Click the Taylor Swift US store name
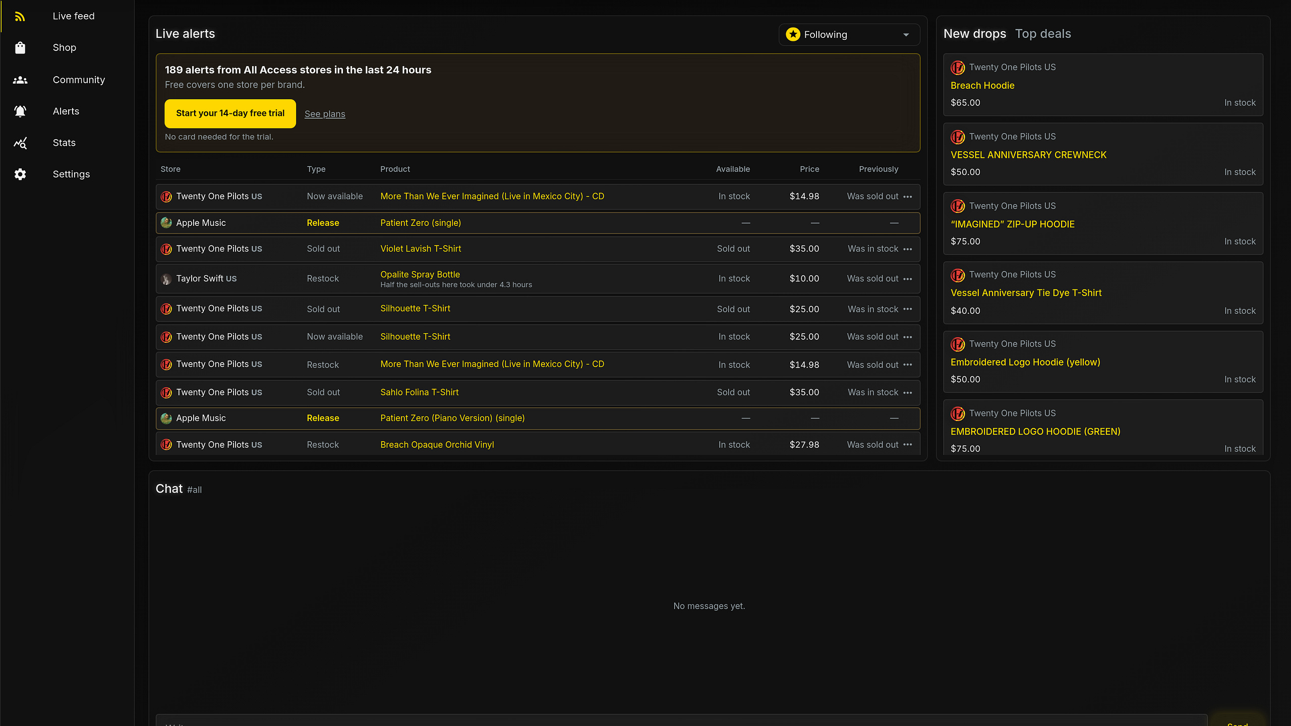This screenshot has height=726, width=1291. click(206, 278)
